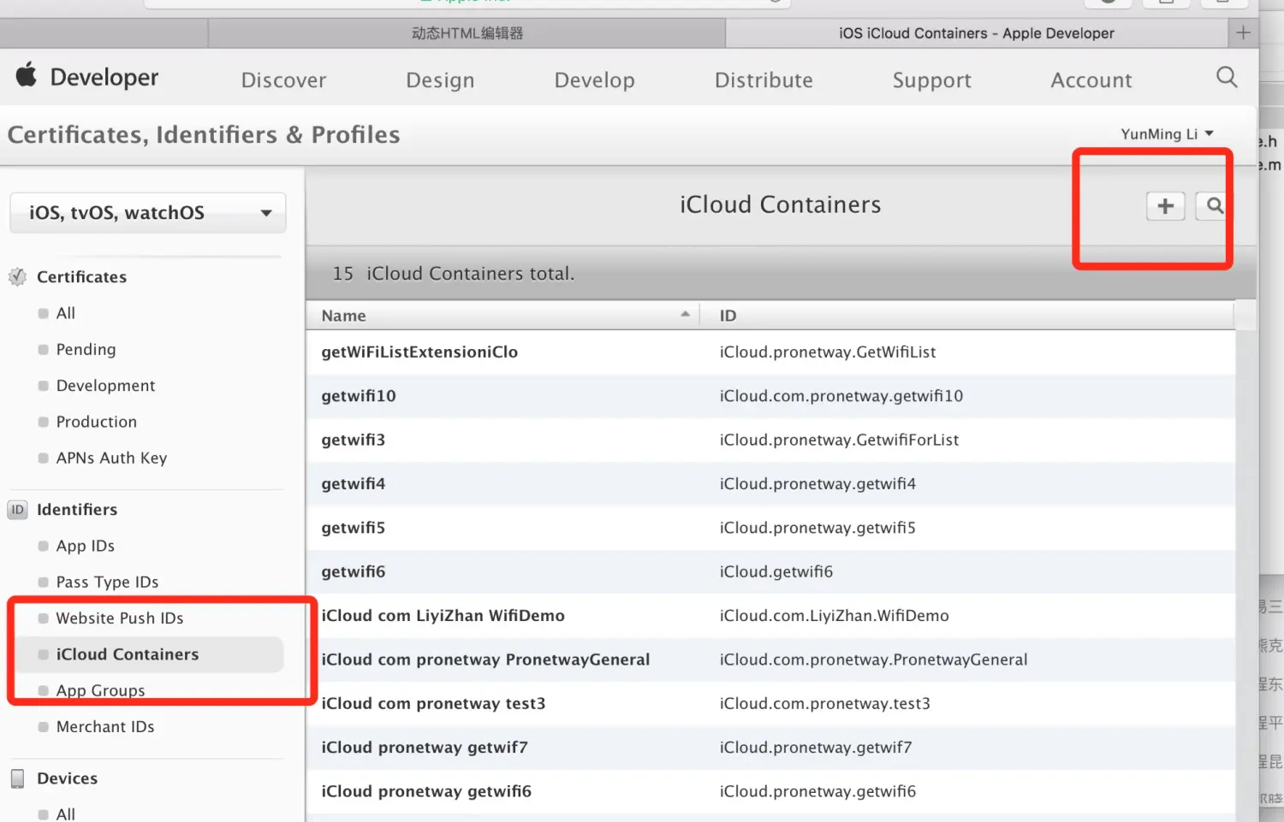Viewport: 1284px width, 822px height.
Task: Open the iOS, tvOS, watchOS platform dropdown
Action: [x=148, y=213]
